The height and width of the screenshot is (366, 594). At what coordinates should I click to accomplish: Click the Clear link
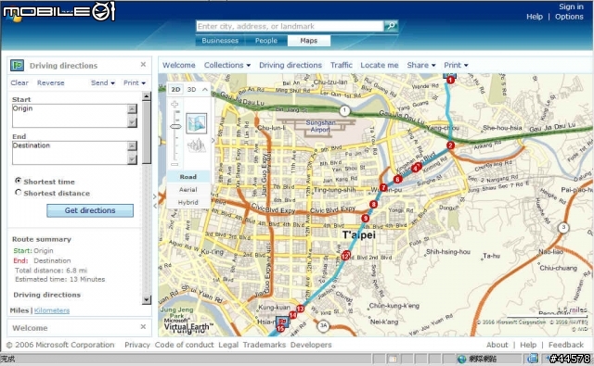click(x=19, y=82)
